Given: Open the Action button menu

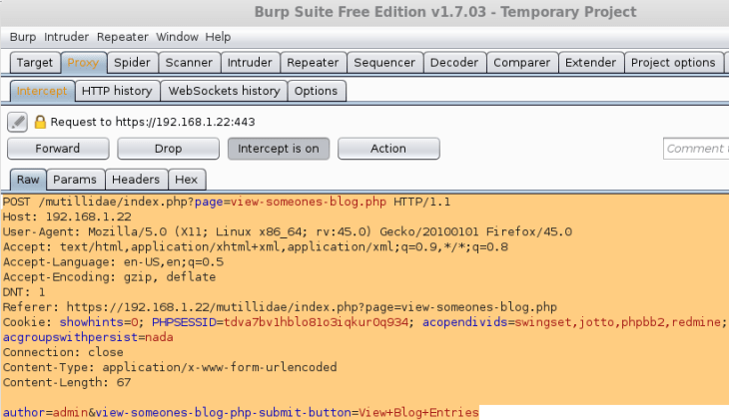Looking at the screenshot, I should pyautogui.click(x=388, y=149).
